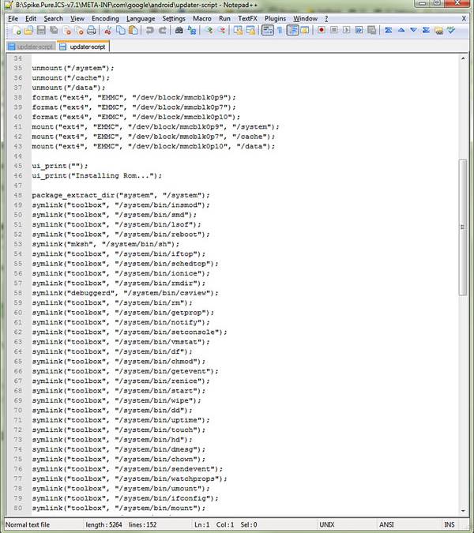474x533 pixels.
Task: Click the Save All icon
Action: coord(54,31)
